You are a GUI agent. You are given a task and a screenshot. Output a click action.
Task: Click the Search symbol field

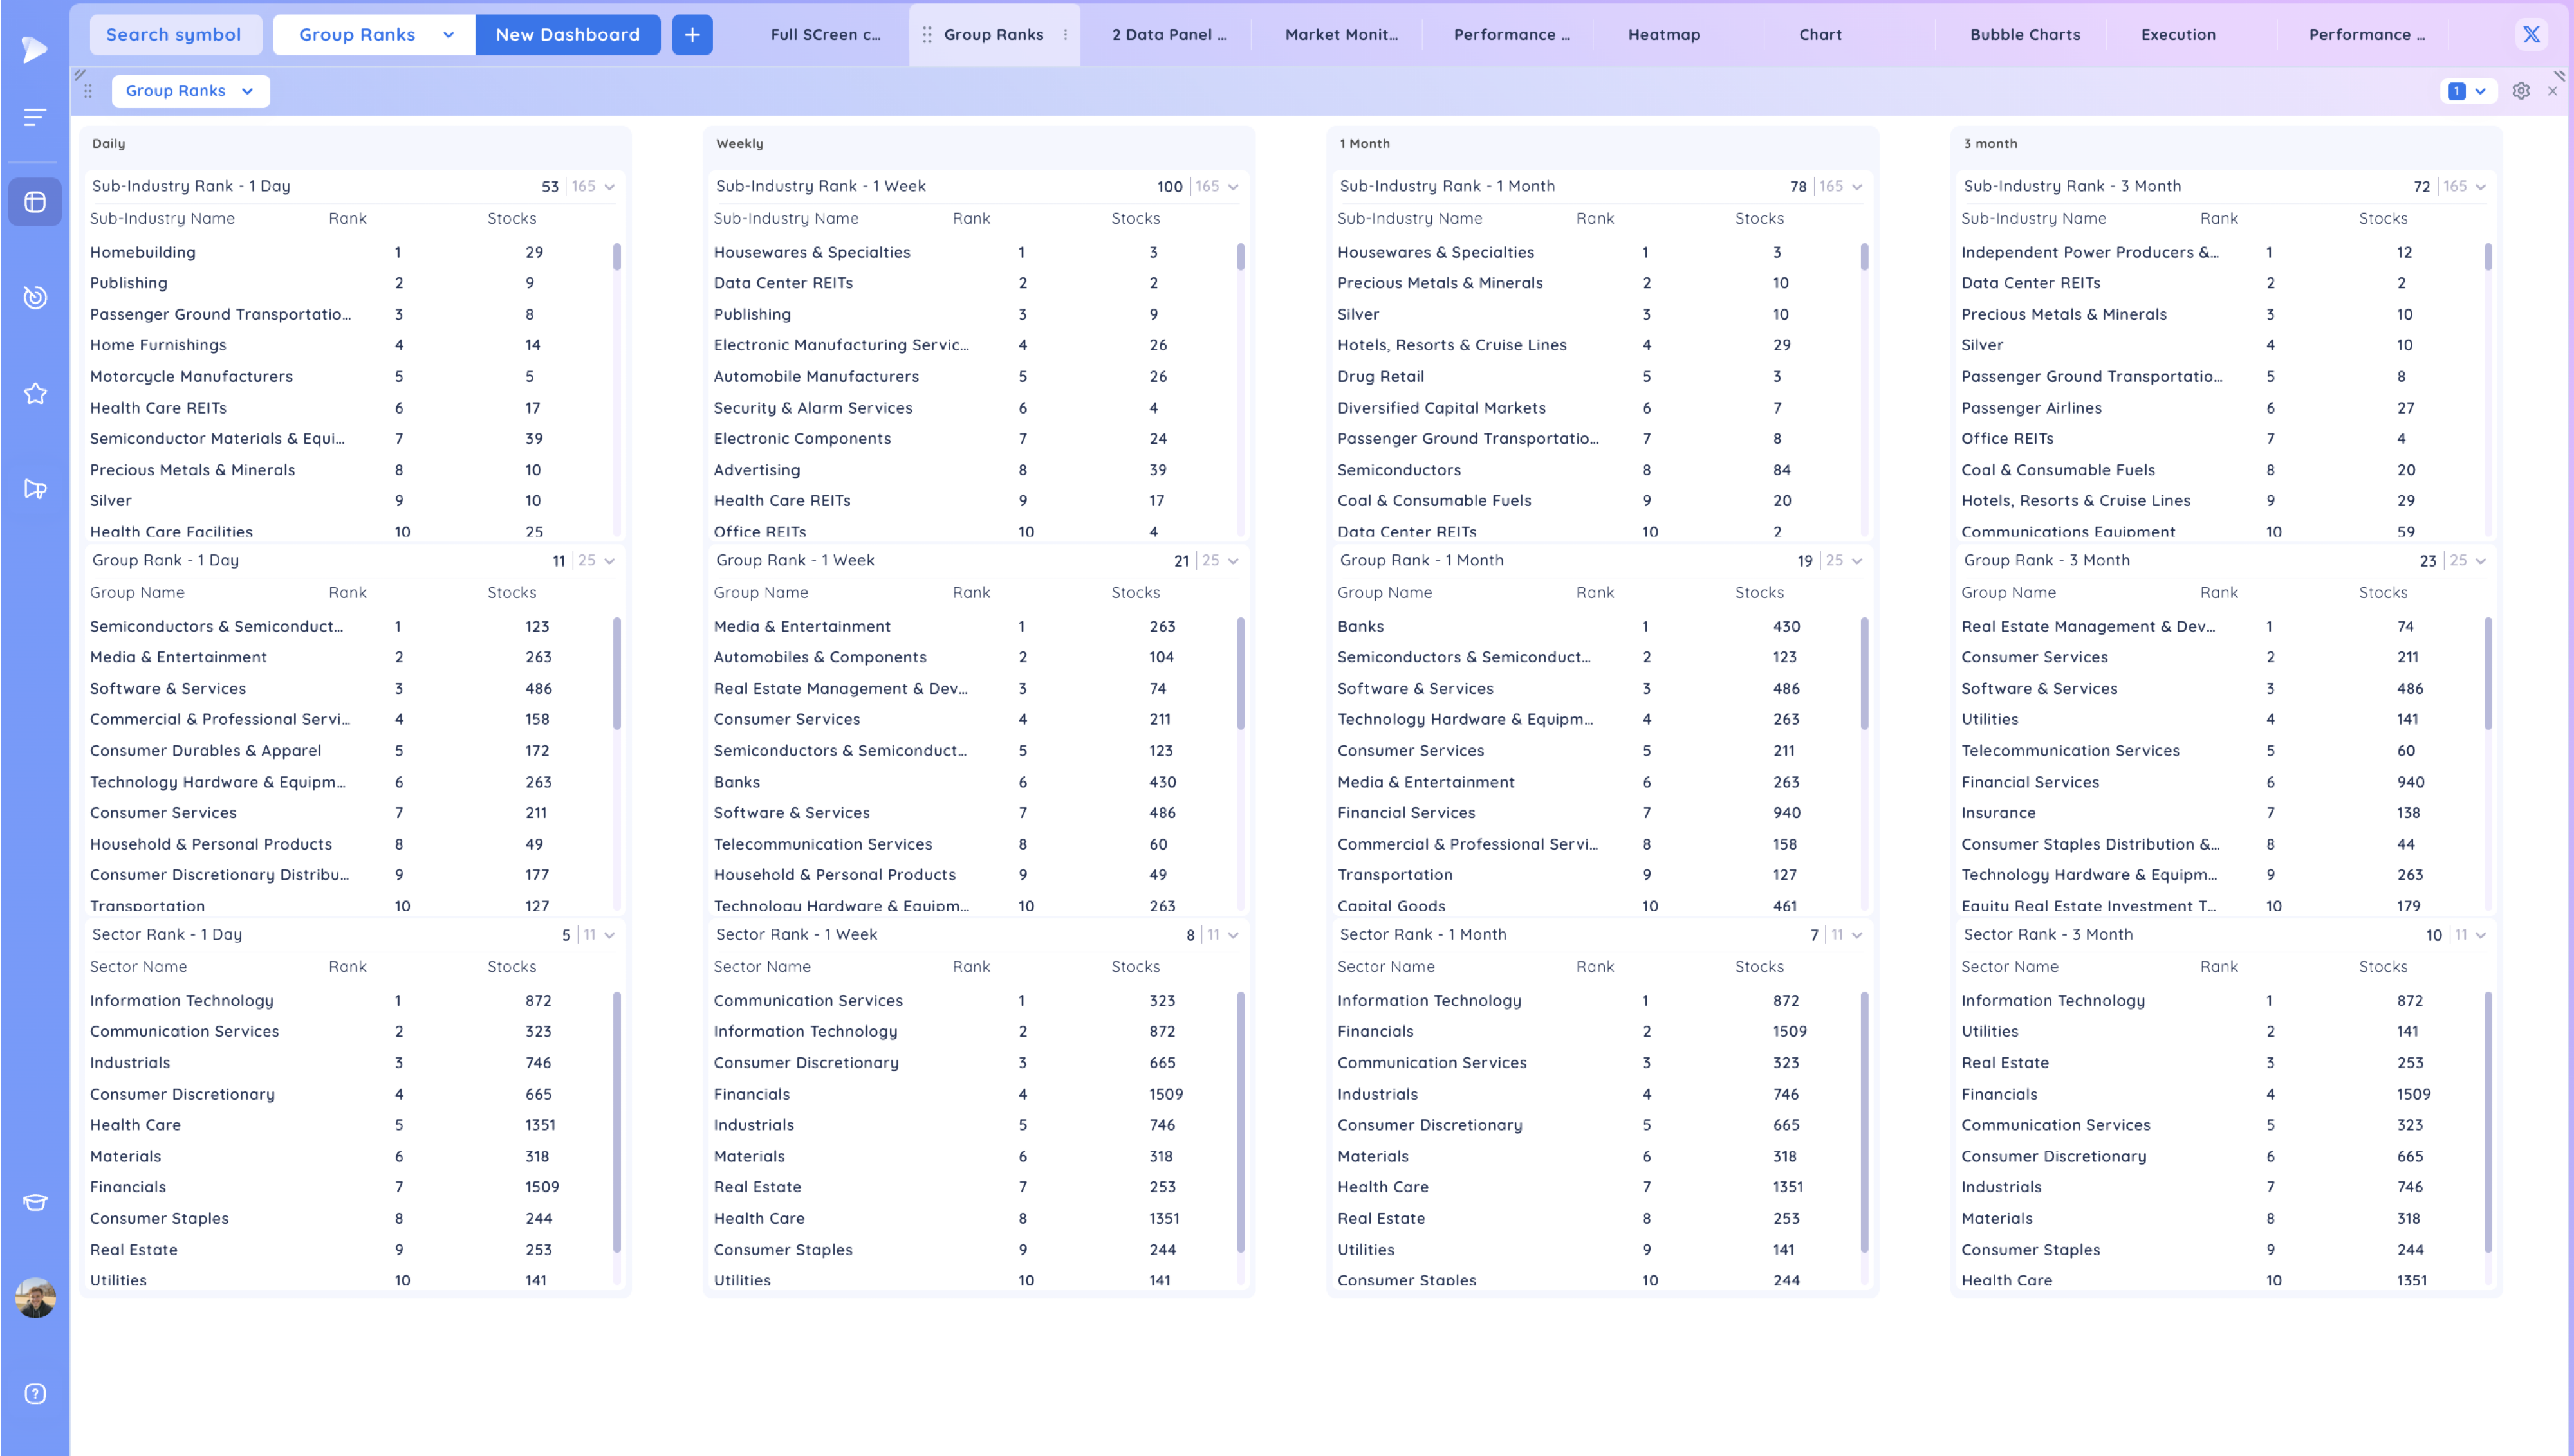click(174, 35)
